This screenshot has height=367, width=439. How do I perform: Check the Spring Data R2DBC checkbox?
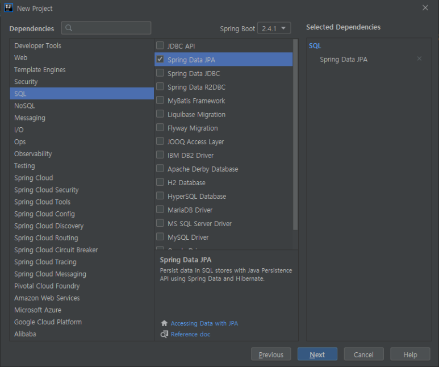[x=160, y=86]
